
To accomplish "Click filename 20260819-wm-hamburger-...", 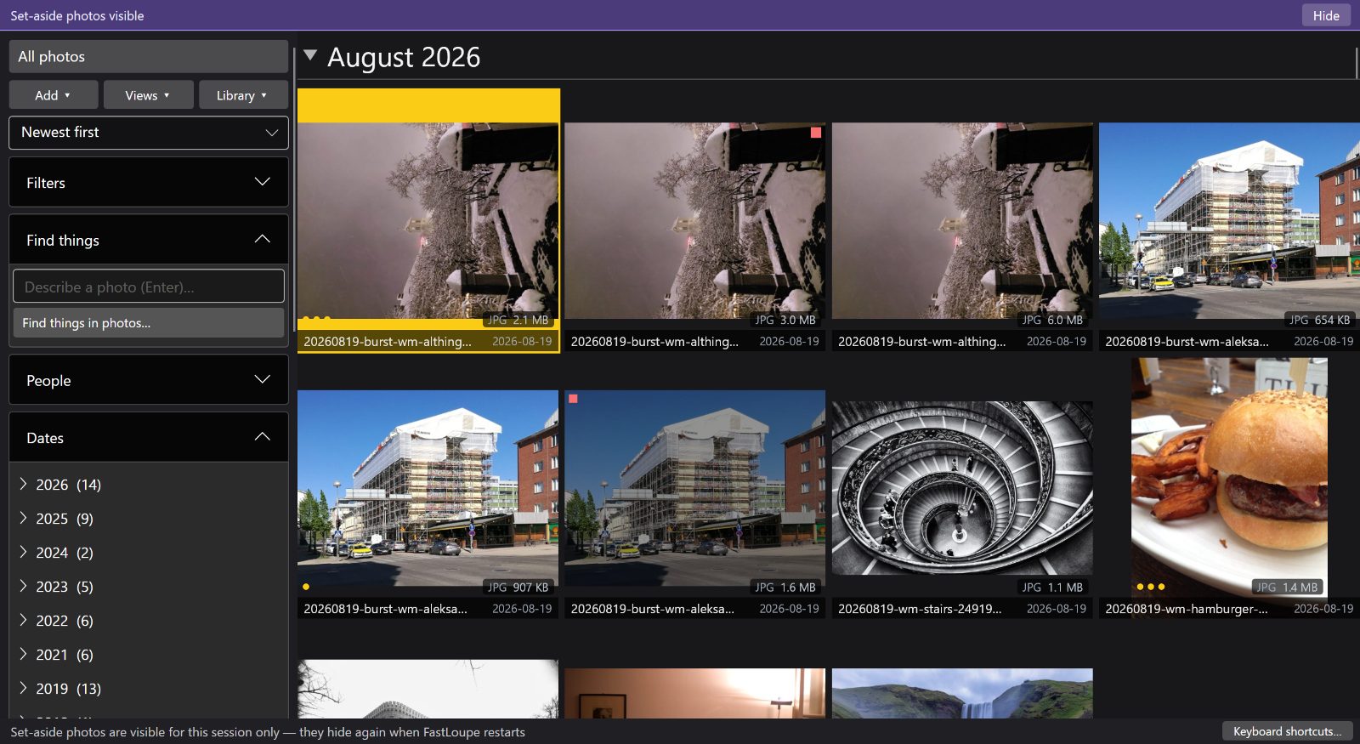I will click(x=1187, y=609).
